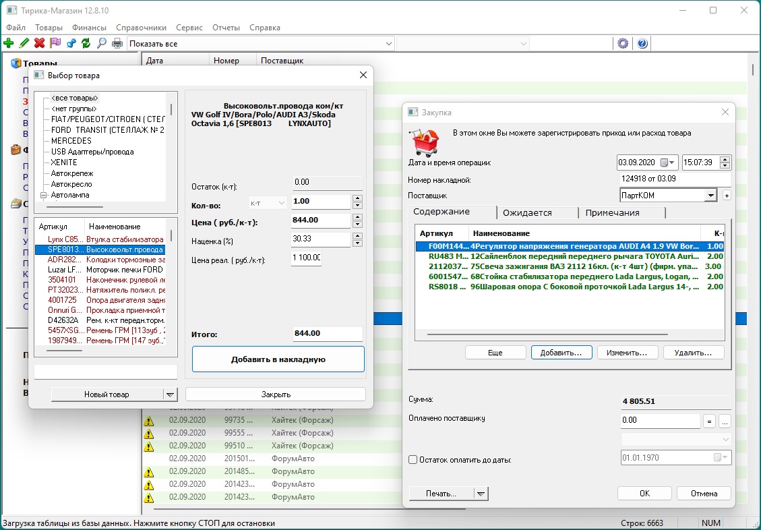Open the Печать dropdown arrow
The height and width of the screenshot is (530, 761).
pyautogui.click(x=481, y=494)
